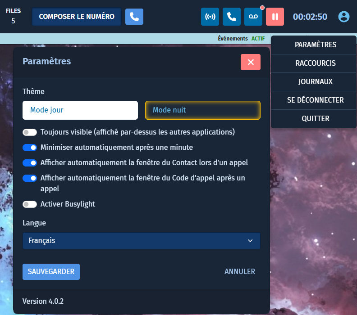Open the user profile avatar icon
The height and width of the screenshot is (315, 357).
tap(344, 17)
